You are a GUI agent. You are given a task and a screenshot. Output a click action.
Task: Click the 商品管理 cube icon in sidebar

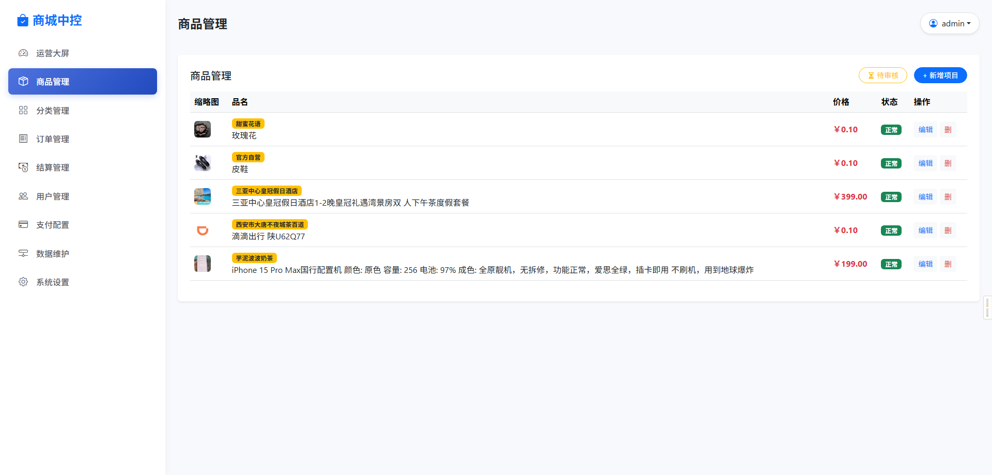coord(23,81)
